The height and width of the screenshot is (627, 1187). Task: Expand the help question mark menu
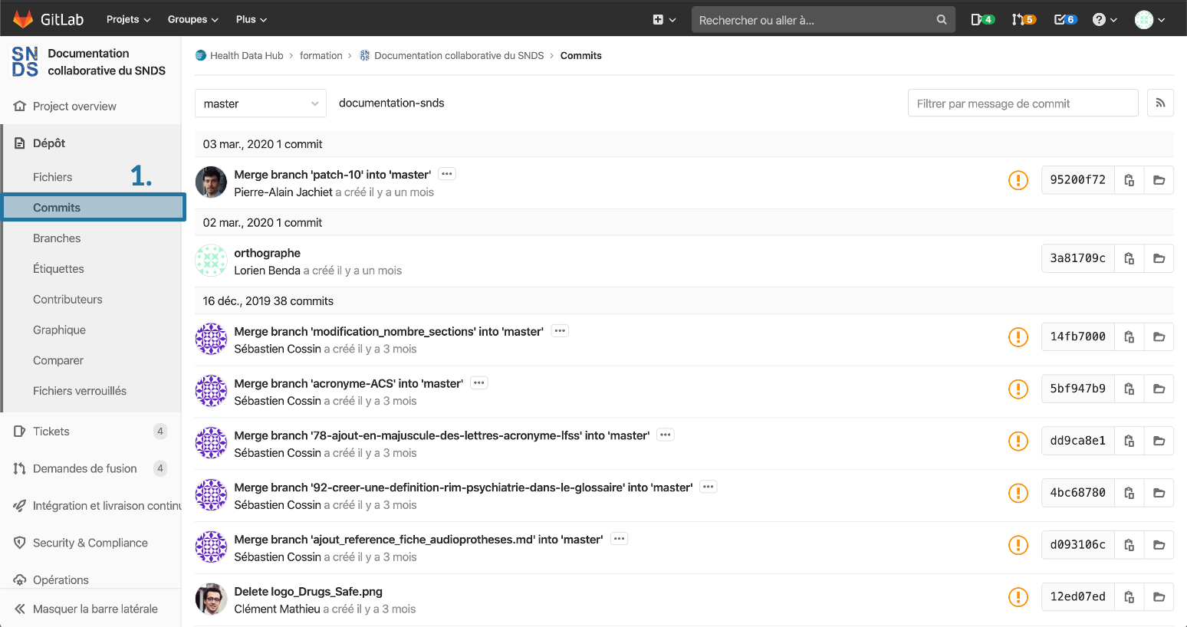tap(1104, 20)
